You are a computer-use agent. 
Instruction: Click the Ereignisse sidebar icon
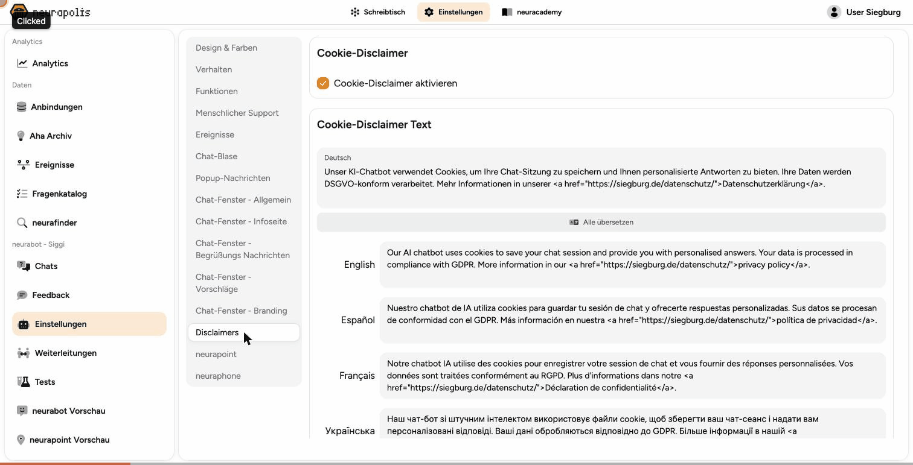(24, 165)
